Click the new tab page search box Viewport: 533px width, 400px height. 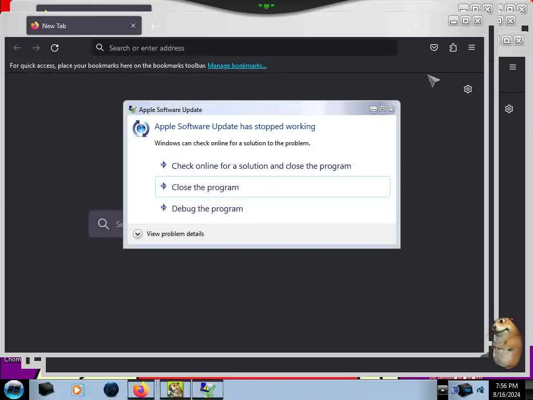point(106,224)
